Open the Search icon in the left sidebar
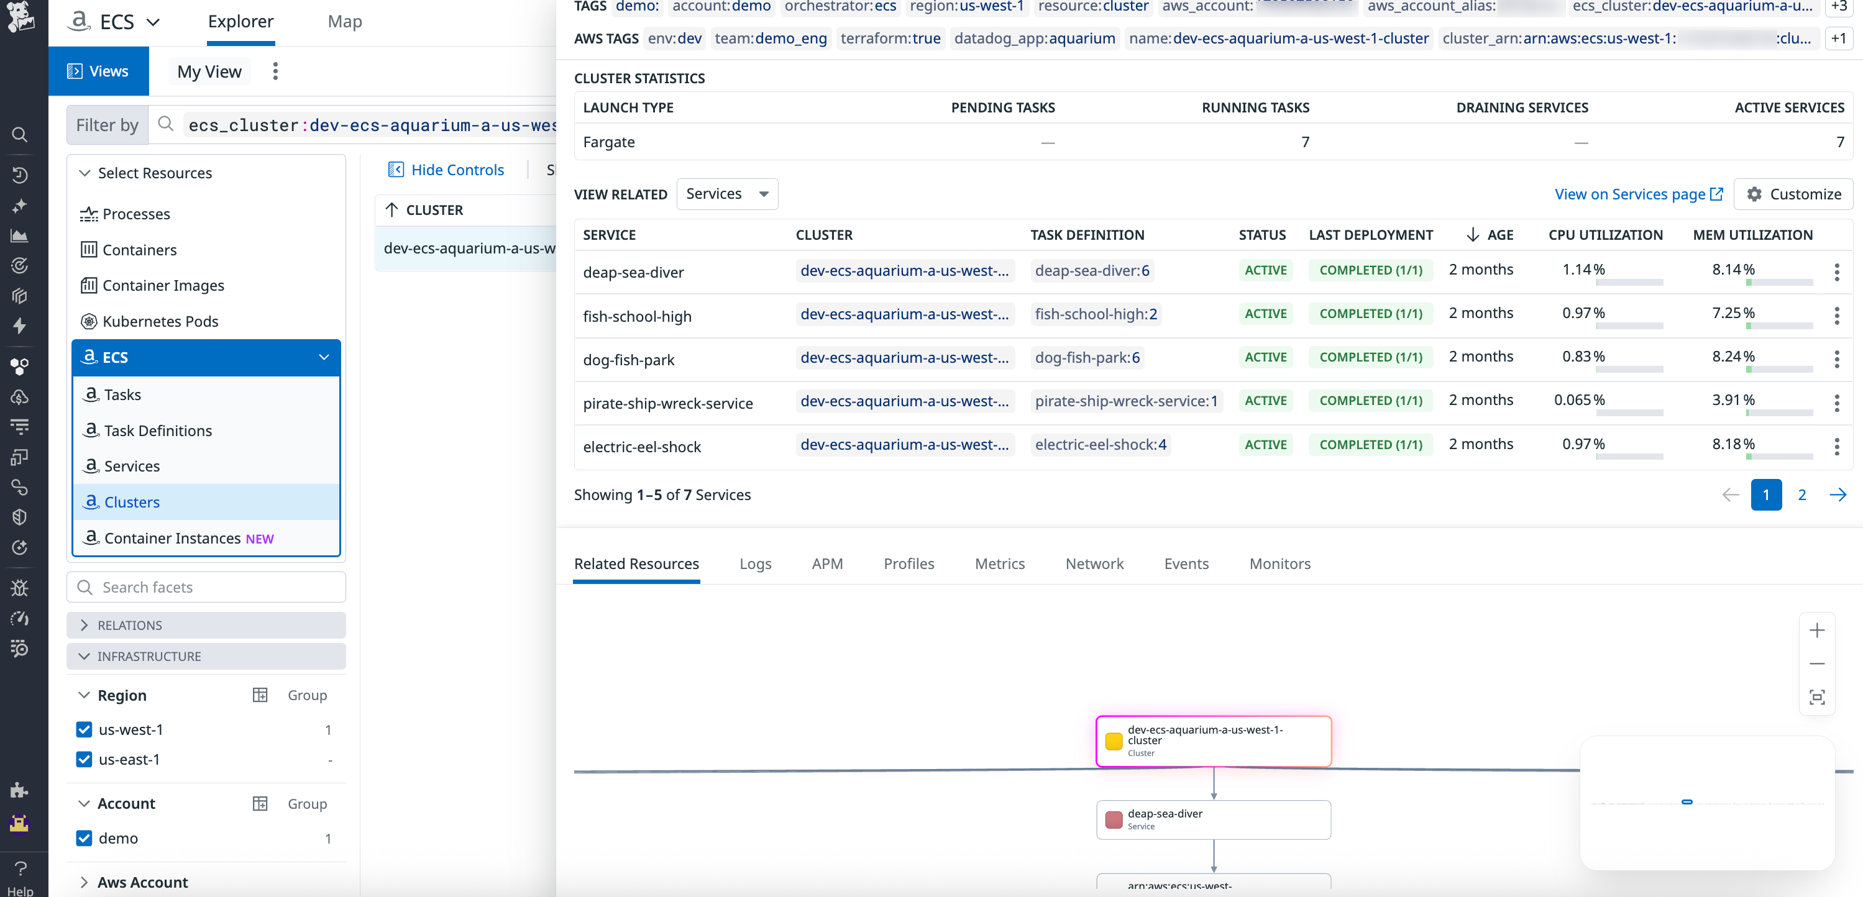 coord(19,135)
